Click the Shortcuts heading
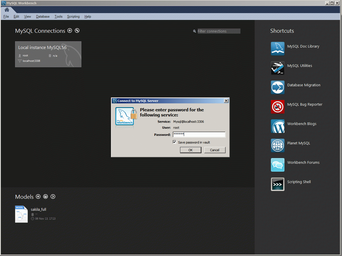The height and width of the screenshot is (256, 342). (x=282, y=31)
